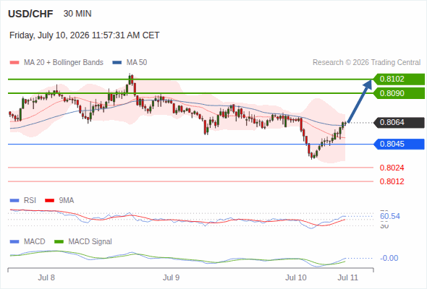Click the red 9MA legend swatch
Image resolution: width=427 pixels, height=289 pixels.
49,201
